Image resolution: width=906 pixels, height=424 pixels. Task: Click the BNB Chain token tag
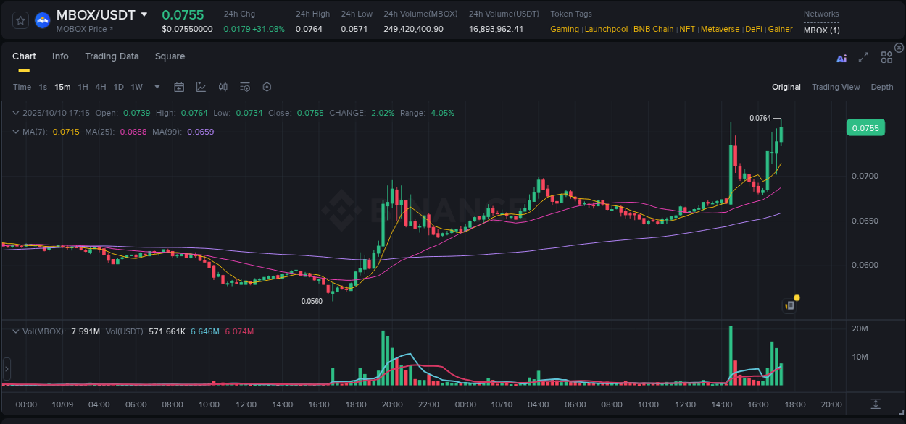coord(653,29)
